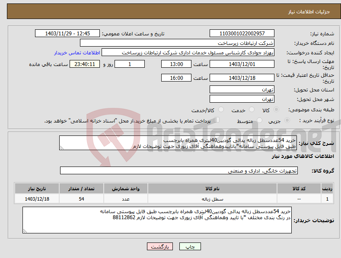Click the چاپ print button
Image resolution: width=341 pixels, height=258 pixels.
click(190, 246)
